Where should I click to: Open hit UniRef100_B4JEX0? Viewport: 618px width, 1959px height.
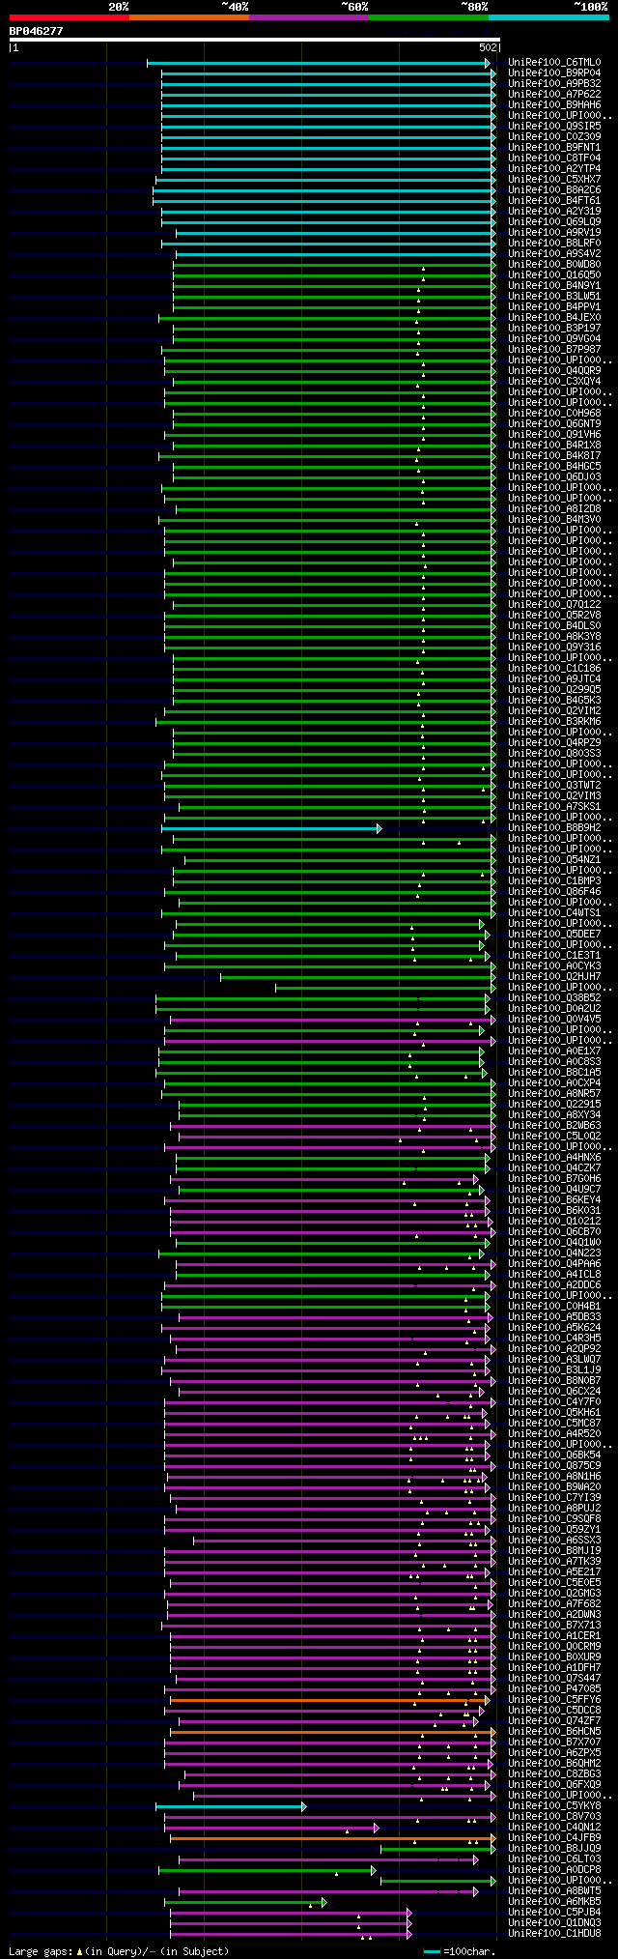554,318
